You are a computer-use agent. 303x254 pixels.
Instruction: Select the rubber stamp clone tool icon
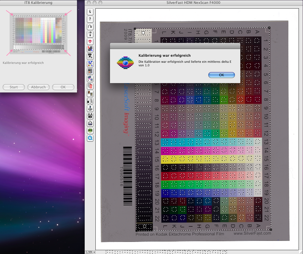click(90, 108)
